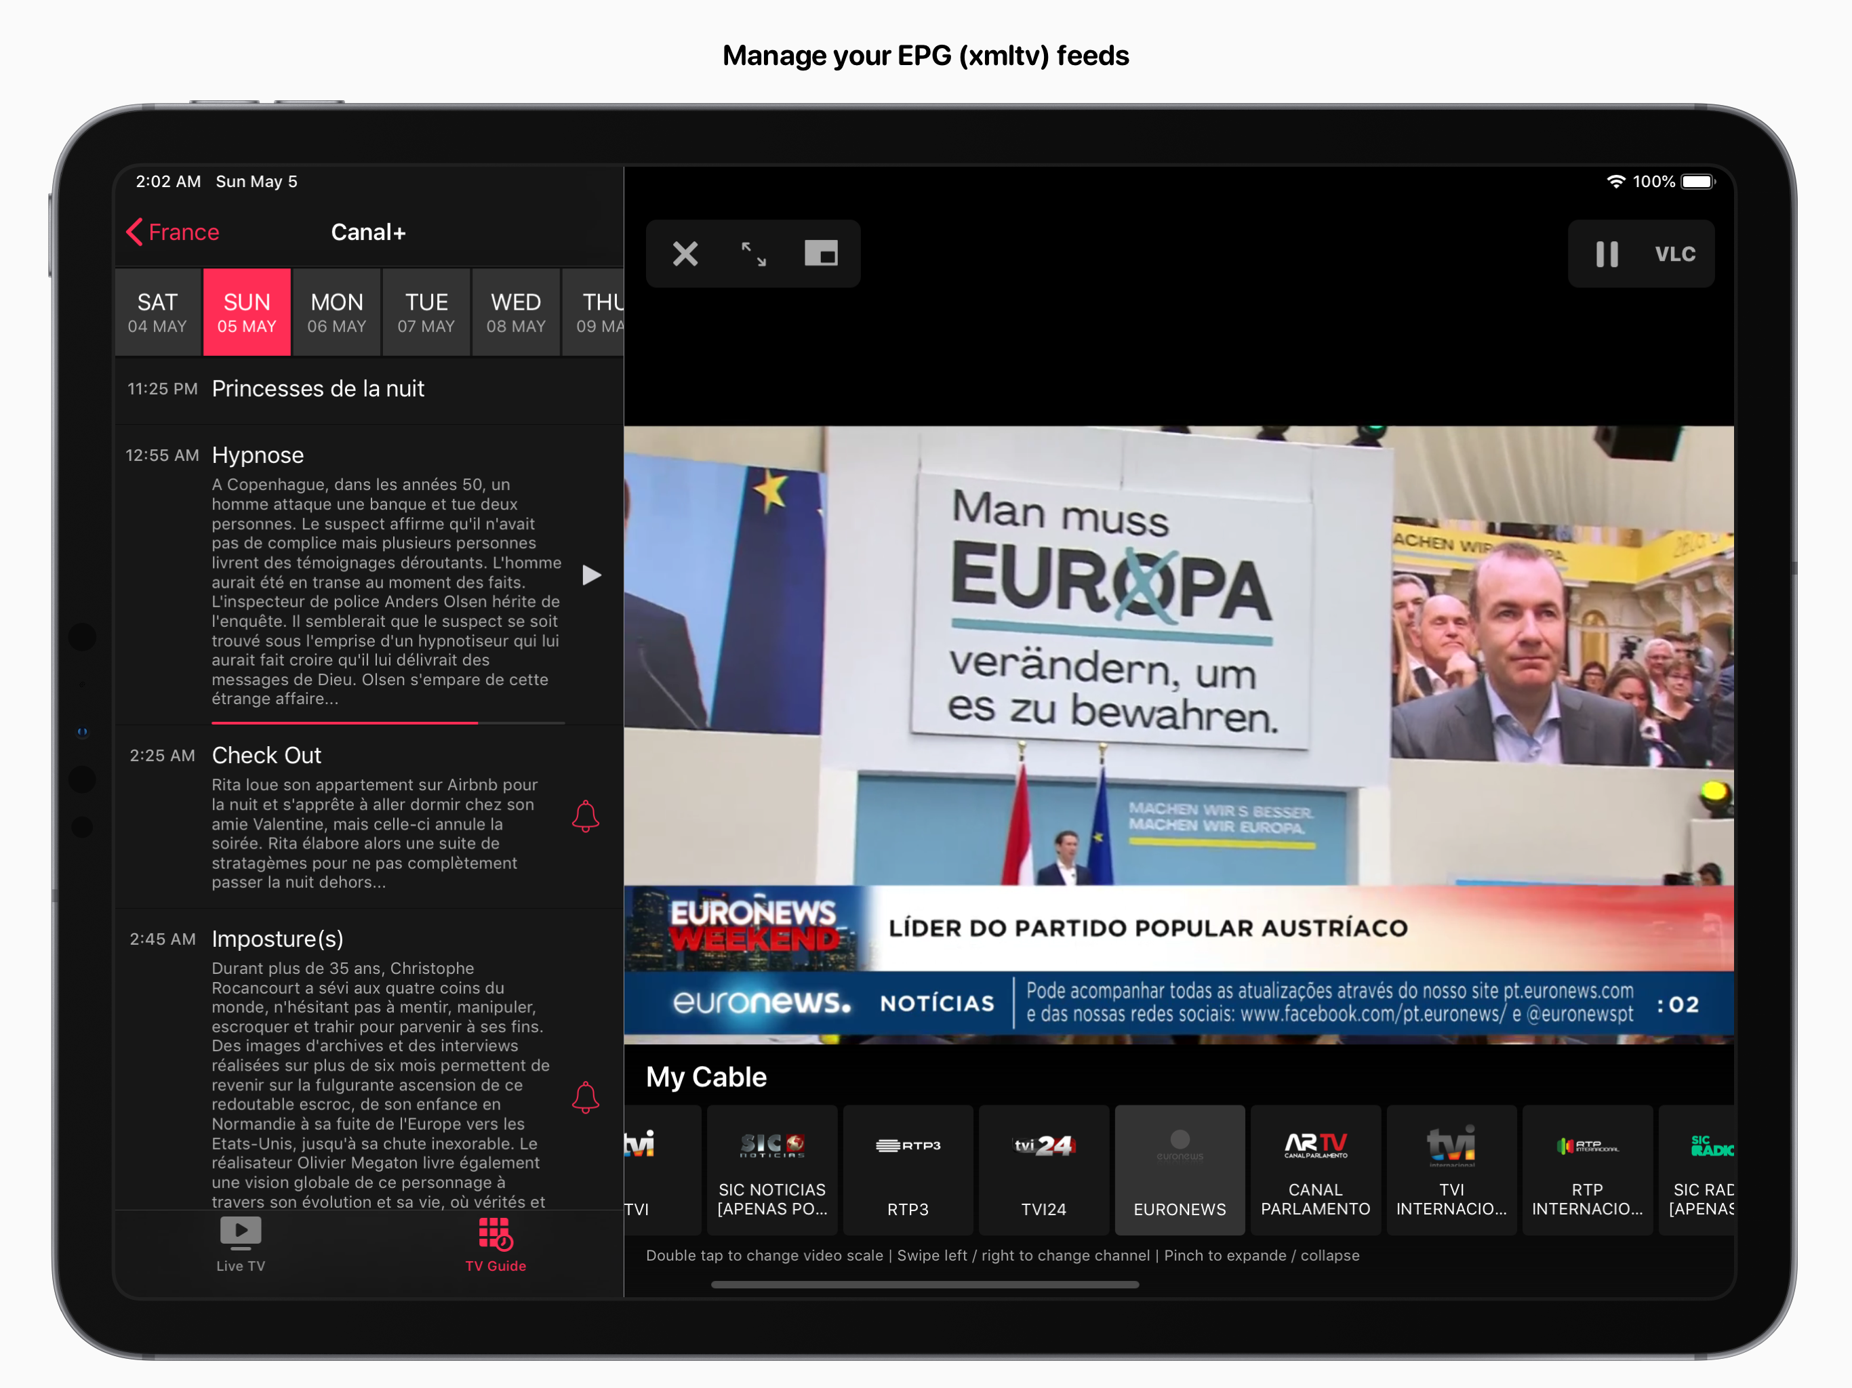
Task: Toggle reminder bell for Check Out
Action: pos(585,816)
